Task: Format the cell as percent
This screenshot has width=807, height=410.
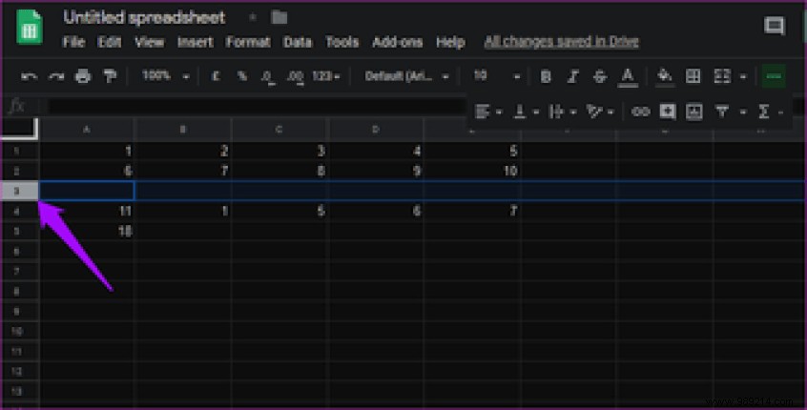Action: pos(242,76)
